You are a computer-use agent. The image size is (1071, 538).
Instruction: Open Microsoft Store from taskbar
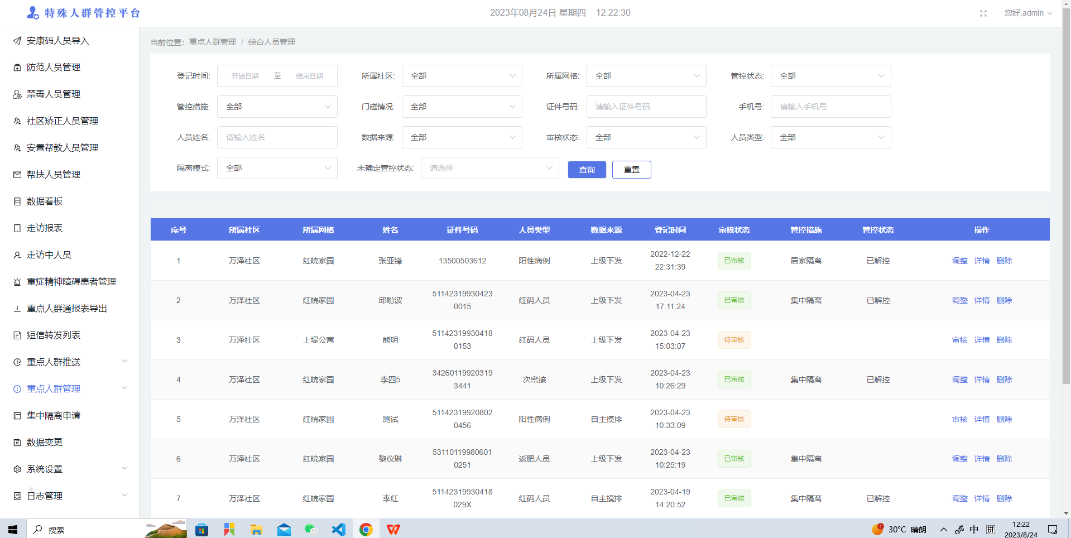tap(201, 529)
